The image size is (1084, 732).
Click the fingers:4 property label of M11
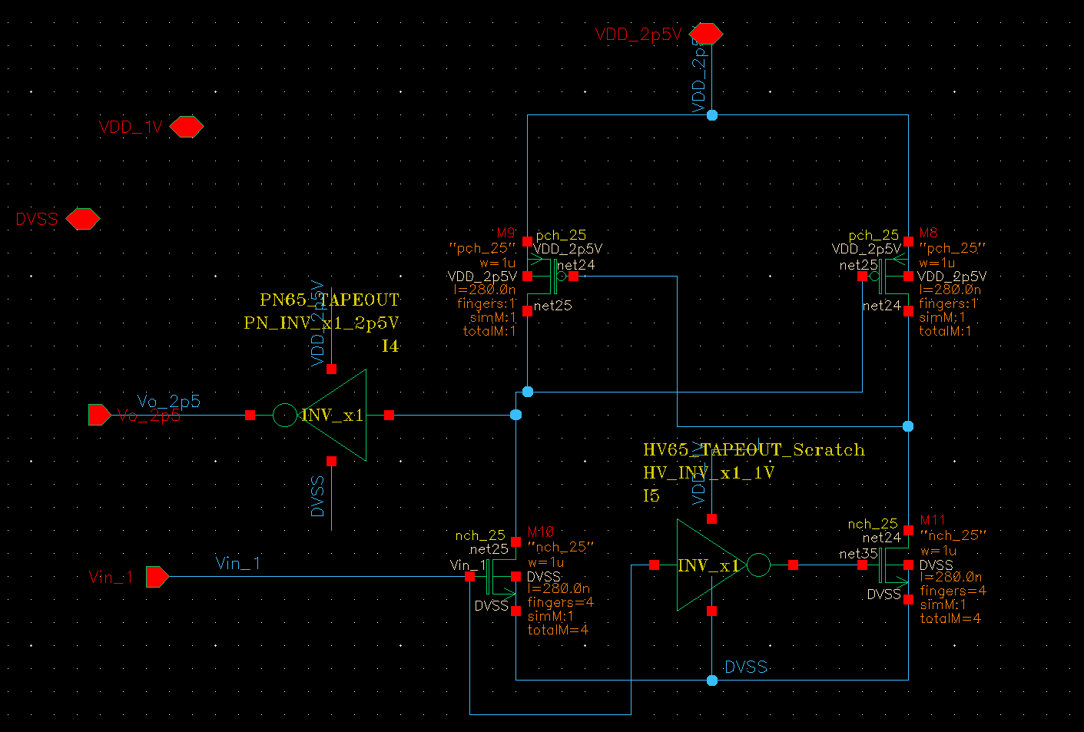pos(953,591)
